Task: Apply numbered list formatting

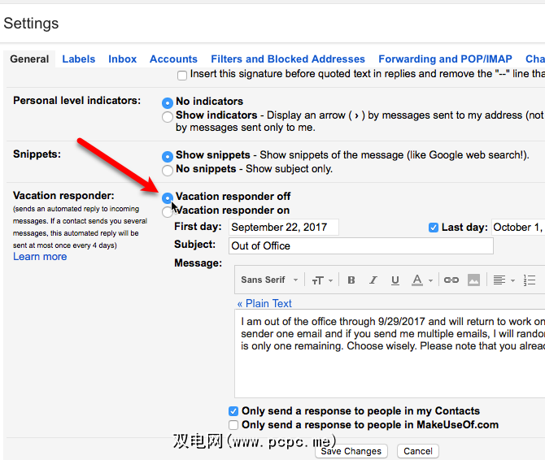Action: (530, 280)
